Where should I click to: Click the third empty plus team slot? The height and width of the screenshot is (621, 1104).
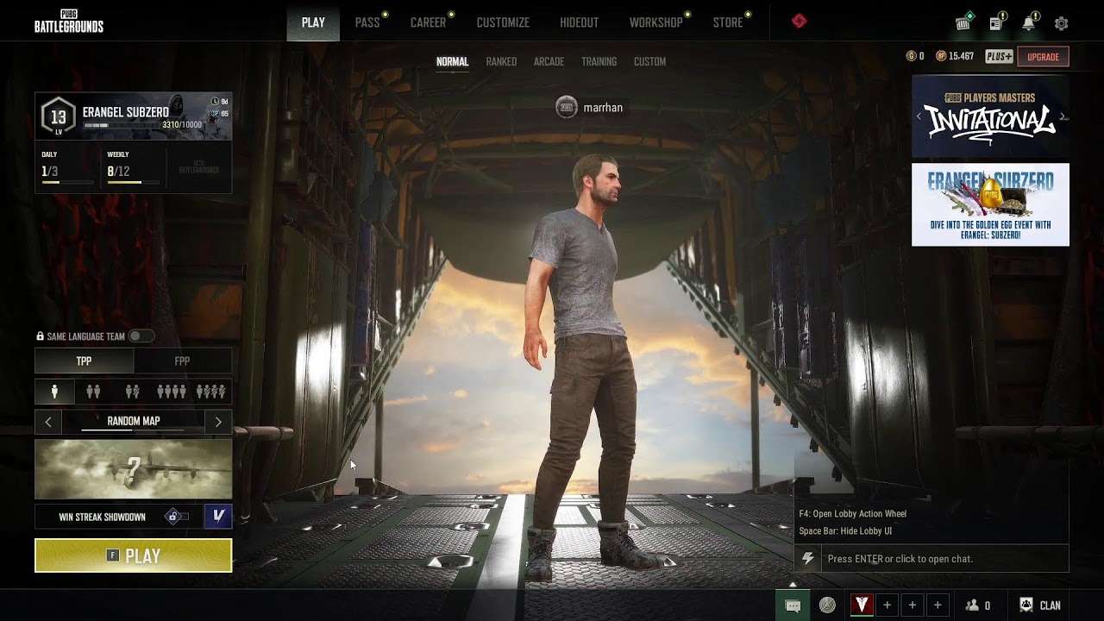938,605
